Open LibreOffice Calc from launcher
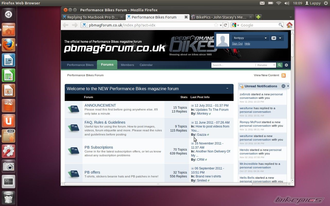The width and height of the screenshot is (330, 206). [9, 75]
